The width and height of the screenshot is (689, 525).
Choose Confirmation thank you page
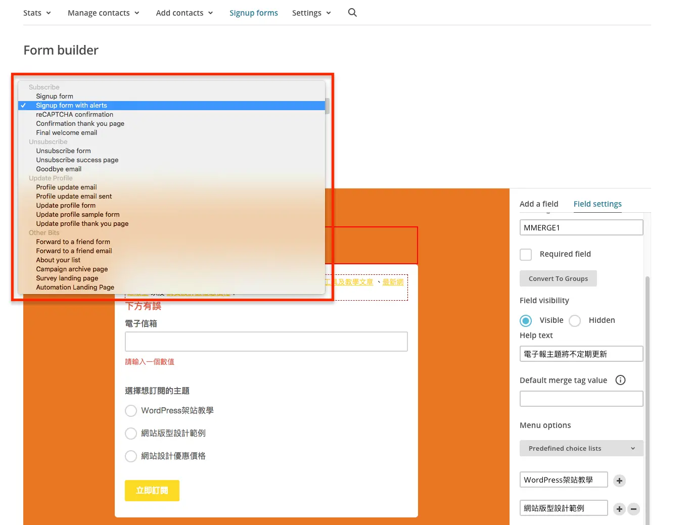171,123
